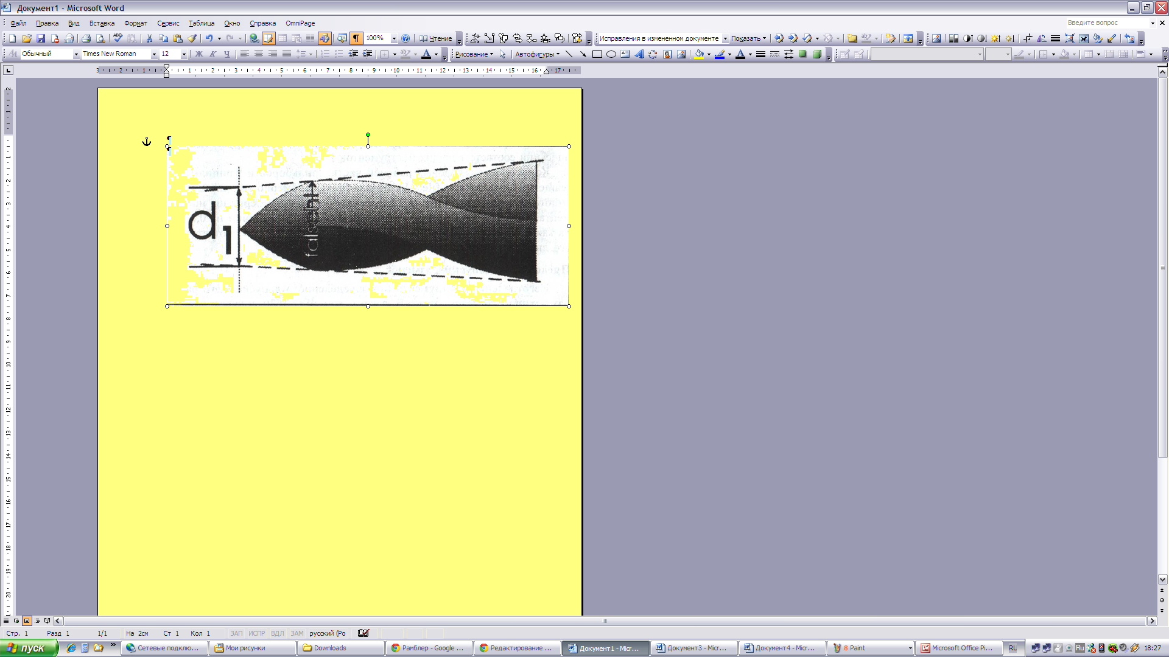1169x657 pixels.
Task: Click the Save document icon
Action: pyautogui.click(x=41, y=38)
